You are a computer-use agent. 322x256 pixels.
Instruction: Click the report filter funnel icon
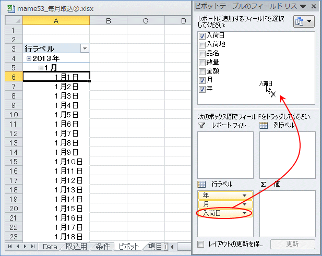201,125
